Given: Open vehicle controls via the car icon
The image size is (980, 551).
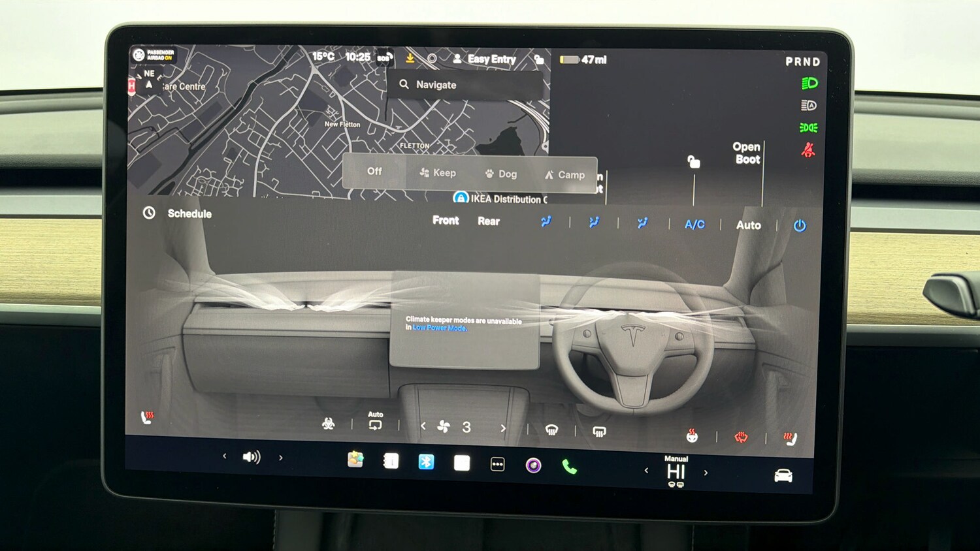Looking at the screenshot, I should pyautogui.click(x=783, y=475).
